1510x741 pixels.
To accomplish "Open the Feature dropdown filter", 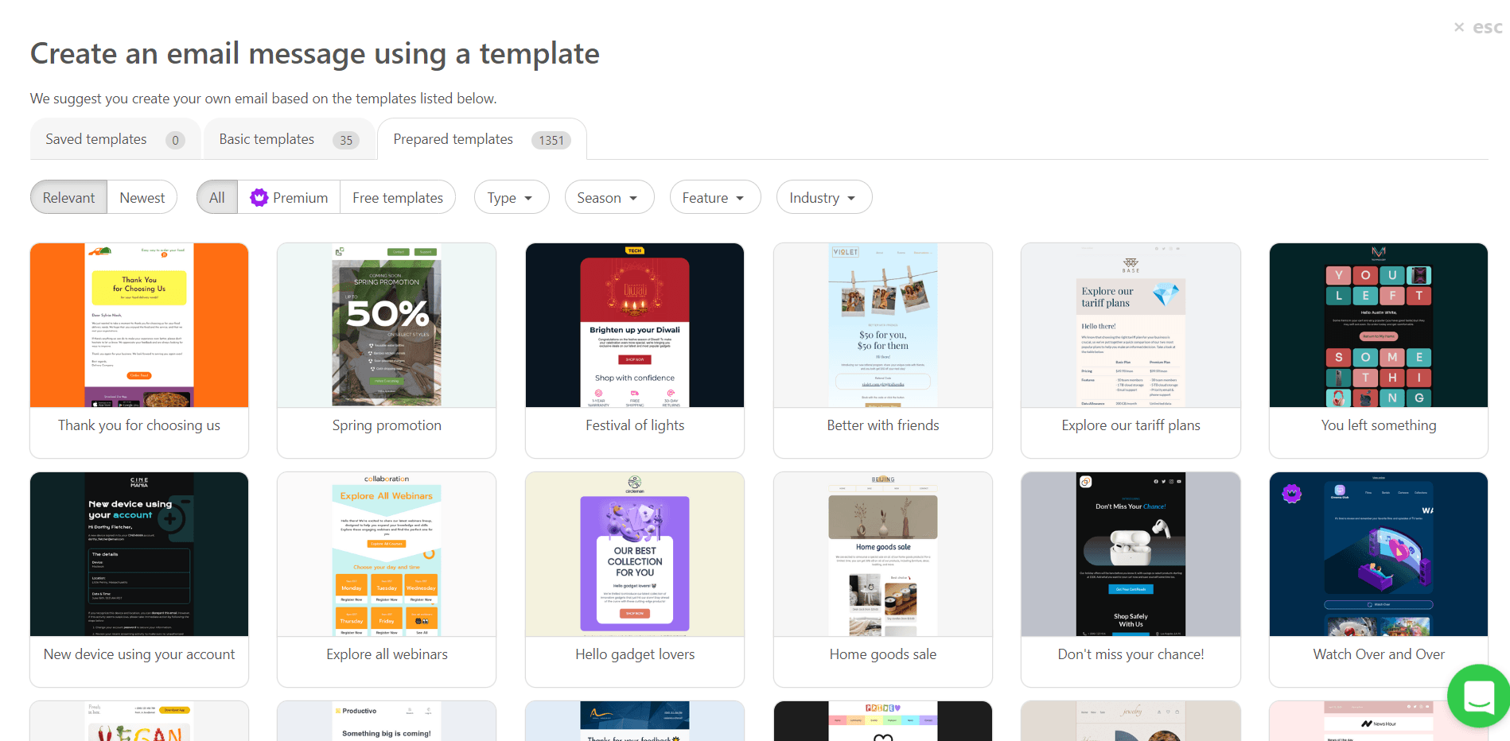I will click(714, 197).
